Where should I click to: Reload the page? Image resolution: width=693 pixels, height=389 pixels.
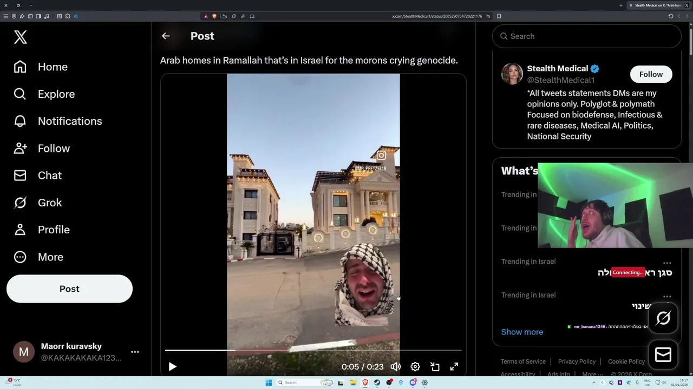point(671,16)
